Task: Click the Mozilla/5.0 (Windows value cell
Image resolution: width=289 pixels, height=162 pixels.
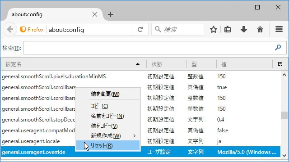Action: [247, 152]
